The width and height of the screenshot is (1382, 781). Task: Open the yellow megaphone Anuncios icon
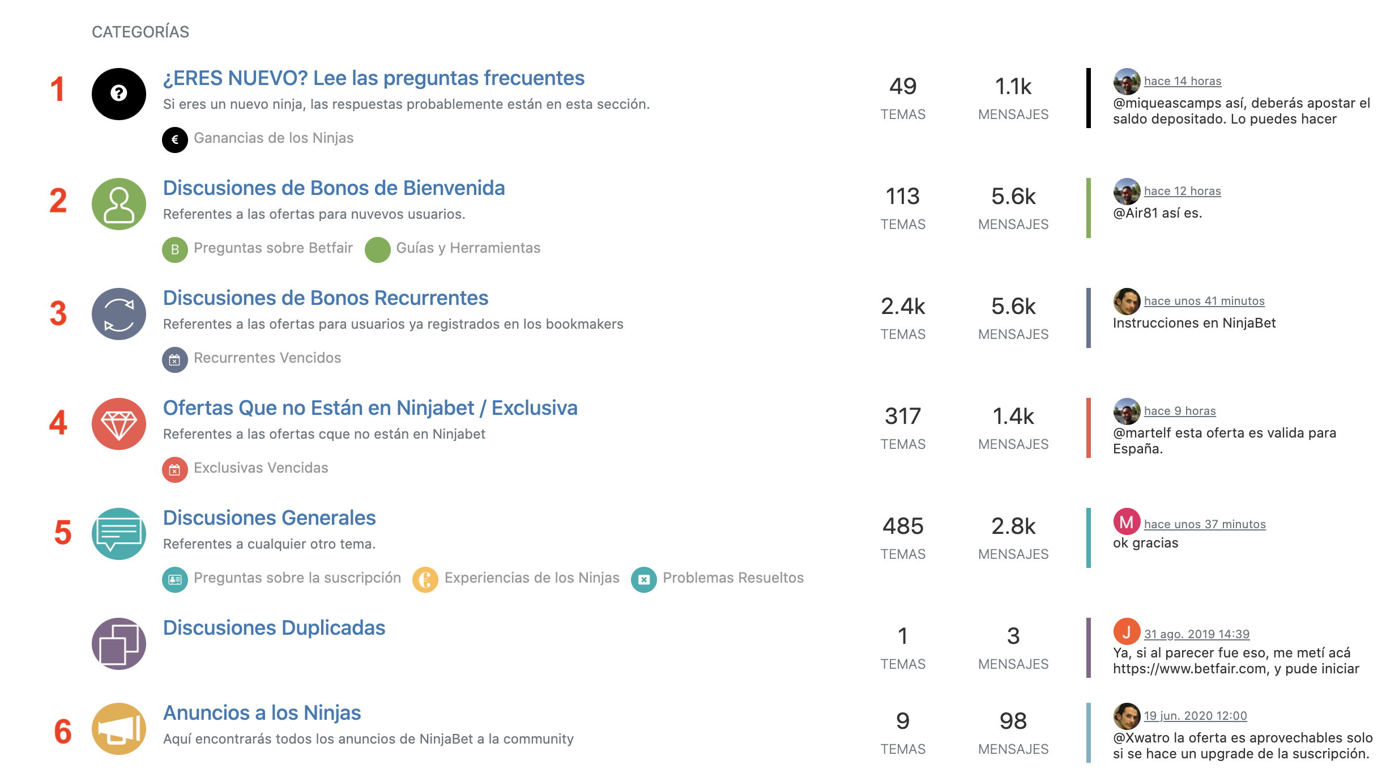(x=119, y=729)
